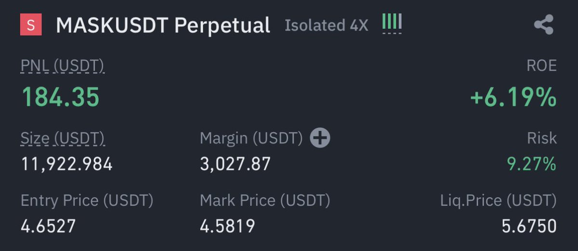Tap the ROE label

click(542, 66)
